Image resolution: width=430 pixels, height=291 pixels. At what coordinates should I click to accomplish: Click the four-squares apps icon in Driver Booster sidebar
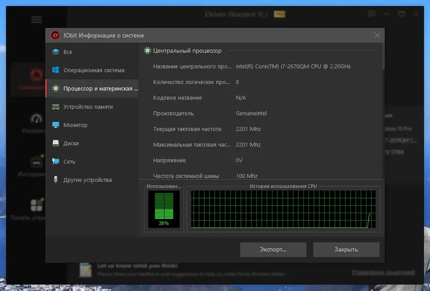(37, 205)
